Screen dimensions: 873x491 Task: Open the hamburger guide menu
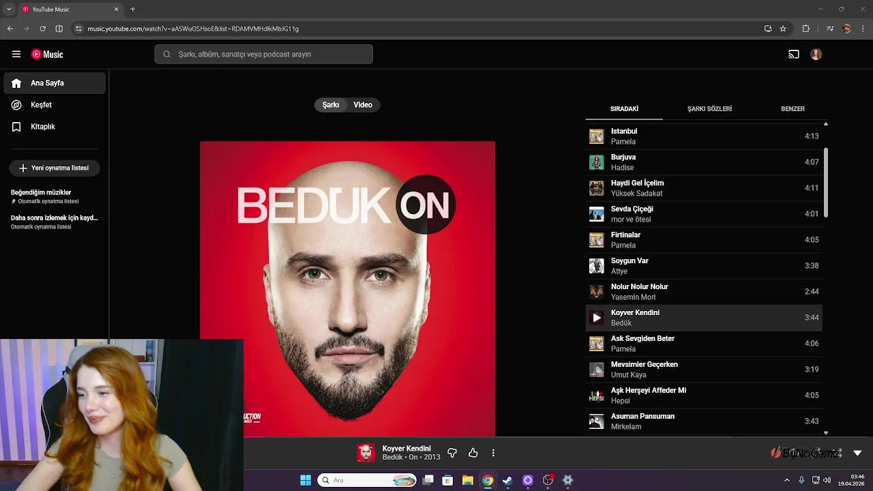[x=16, y=54]
